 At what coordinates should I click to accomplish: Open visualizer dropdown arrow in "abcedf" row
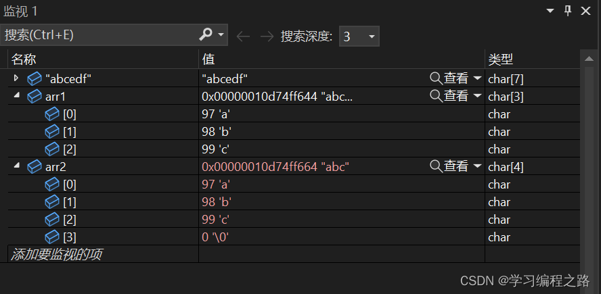[x=477, y=78]
